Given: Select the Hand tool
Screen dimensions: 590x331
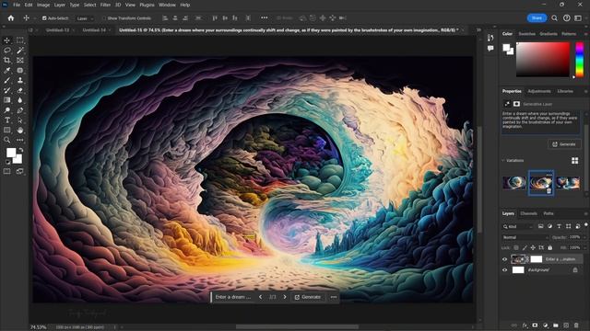Looking at the screenshot, I should point(20,131).
